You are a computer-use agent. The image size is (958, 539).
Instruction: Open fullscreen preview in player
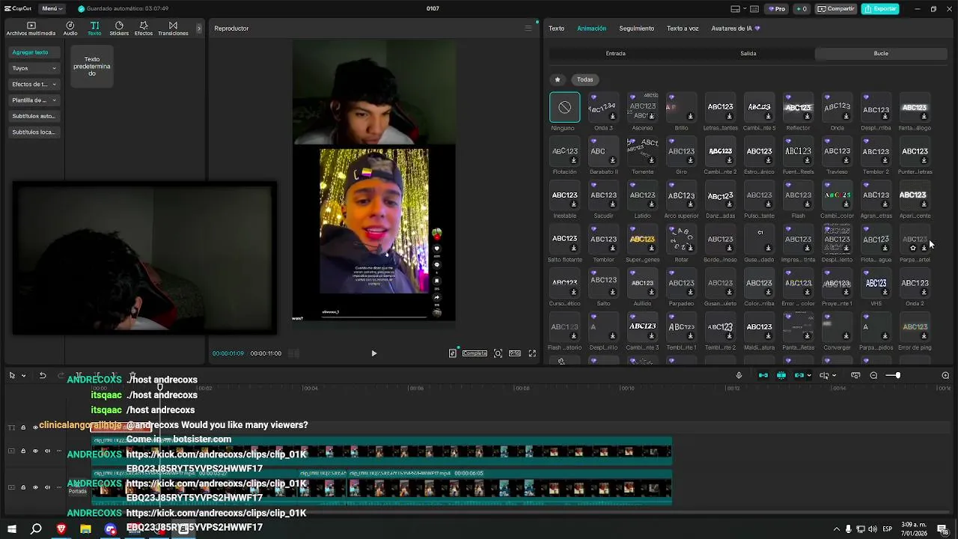pyautogui.click(x=532, y=353)
